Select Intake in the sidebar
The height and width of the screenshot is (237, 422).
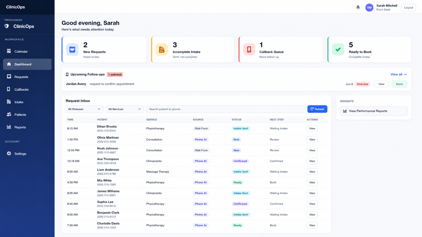click(27, 102)
